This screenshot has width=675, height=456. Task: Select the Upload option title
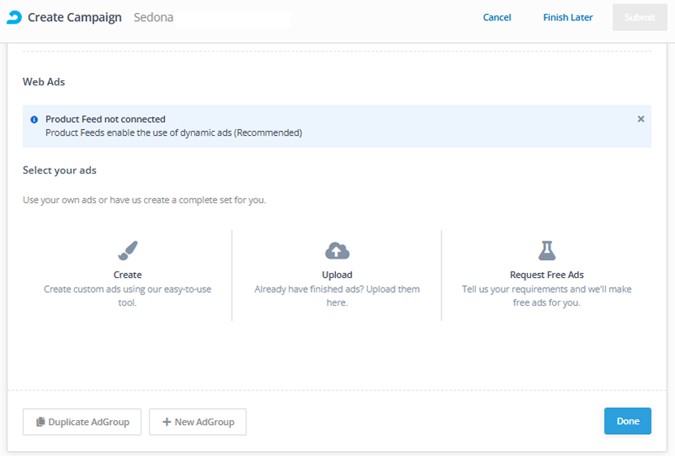(x=337, y=275)
